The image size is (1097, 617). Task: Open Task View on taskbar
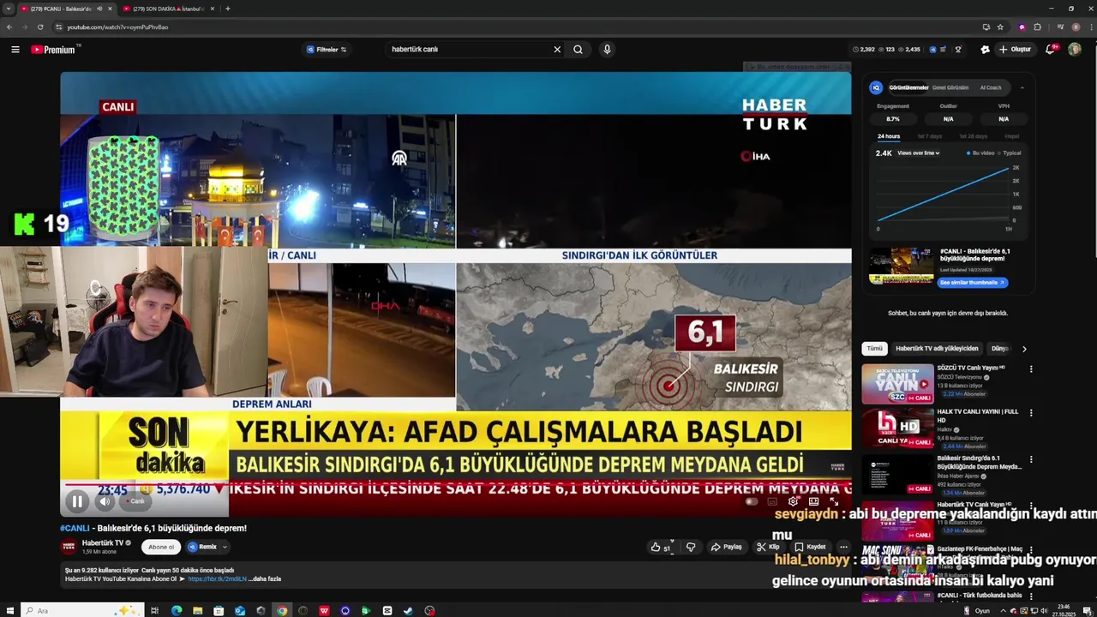pos(156,610)
